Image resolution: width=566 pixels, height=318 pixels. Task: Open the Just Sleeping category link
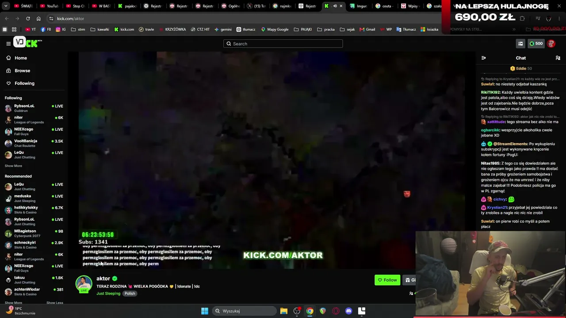[x=108, y=293]
